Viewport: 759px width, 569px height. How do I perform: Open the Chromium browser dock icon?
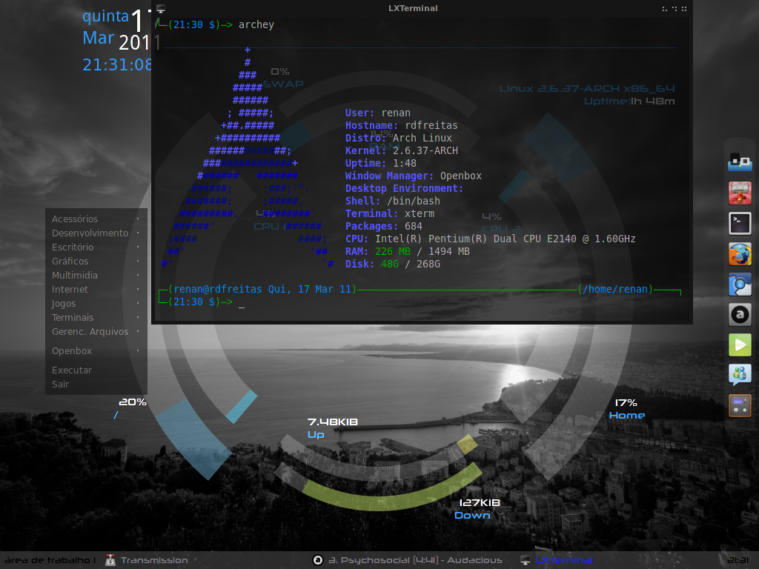pos(740,284)
